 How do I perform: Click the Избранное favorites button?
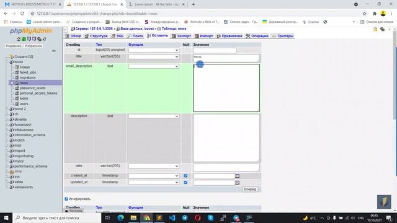pos(33,46)
